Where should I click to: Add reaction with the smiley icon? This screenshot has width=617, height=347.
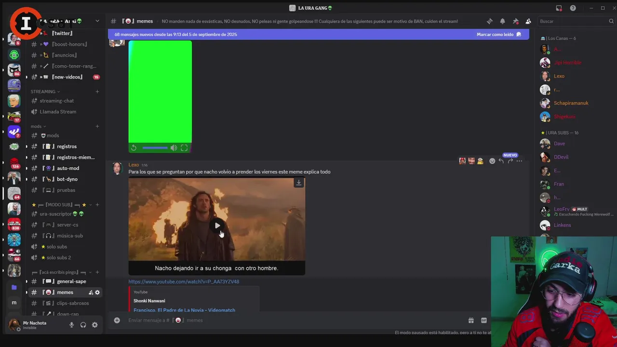coord(492,161)
